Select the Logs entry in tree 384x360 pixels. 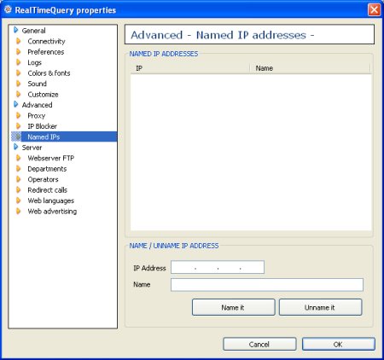pyautogui.click(x=35, y=62)
